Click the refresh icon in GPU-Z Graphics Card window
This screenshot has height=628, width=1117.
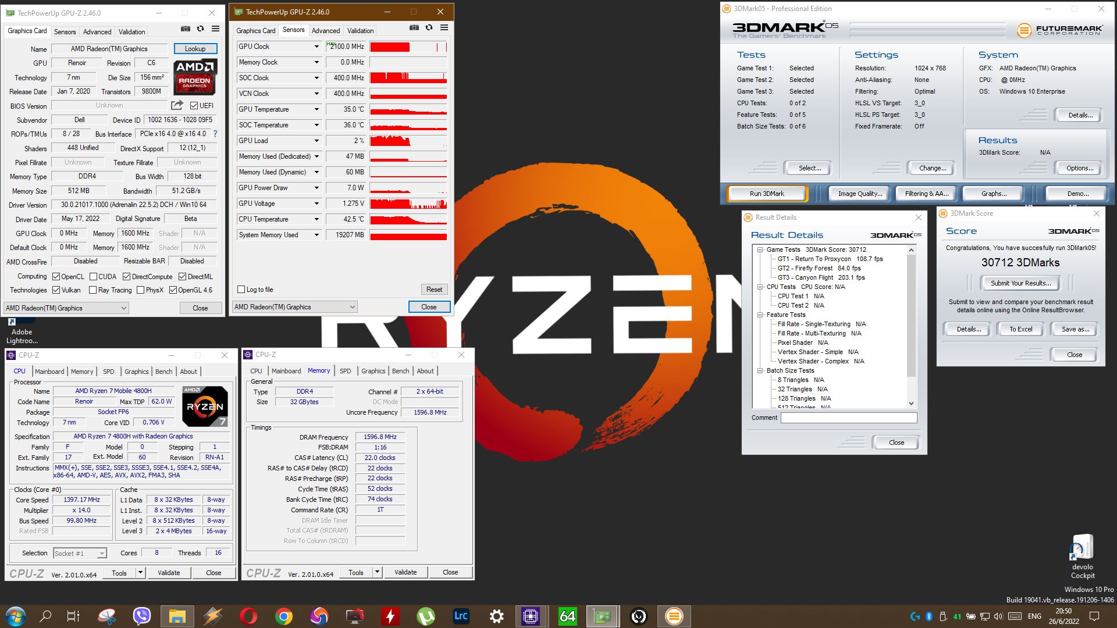pyautogui.click(x=200, y=28)
